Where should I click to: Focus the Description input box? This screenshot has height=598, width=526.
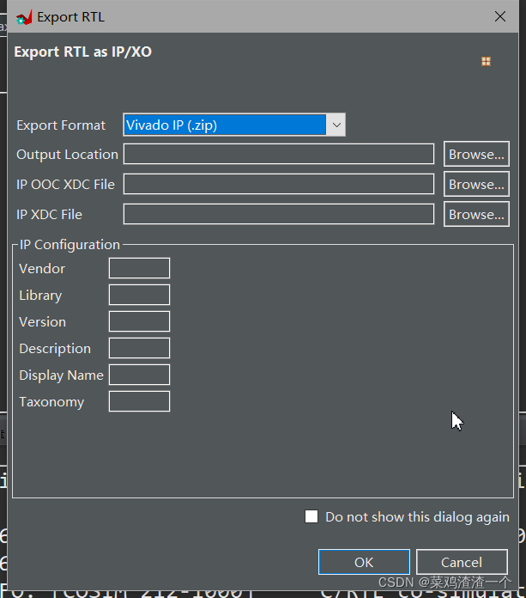pos(139,348)
